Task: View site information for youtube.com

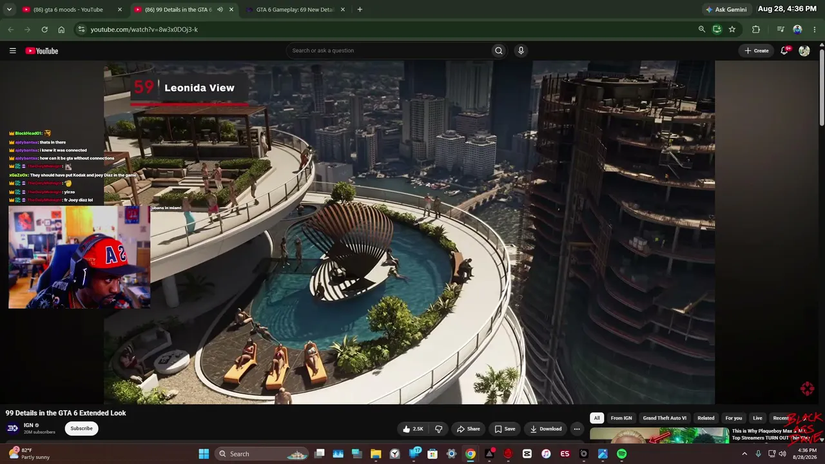Action: 81,29
